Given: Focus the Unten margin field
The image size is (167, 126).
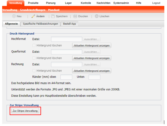Looking at the screenshot, I should pos(94,77).
